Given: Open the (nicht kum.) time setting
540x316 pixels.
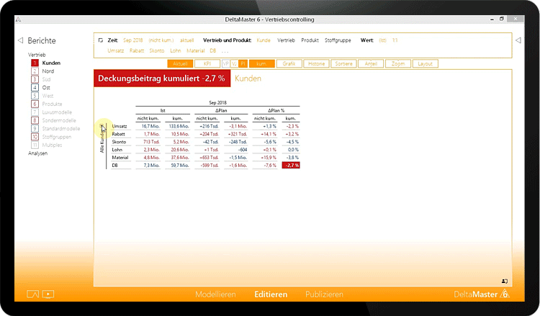Looking at the screenshot, I should point(161,40).
